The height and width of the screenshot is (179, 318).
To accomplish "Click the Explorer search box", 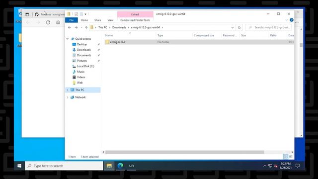I will pos(269,27).
